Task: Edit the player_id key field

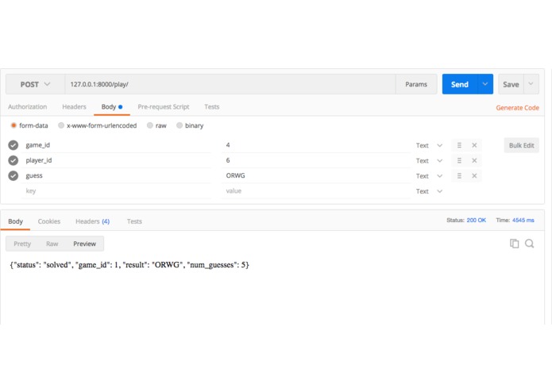Action: click(x=117, y=160)
